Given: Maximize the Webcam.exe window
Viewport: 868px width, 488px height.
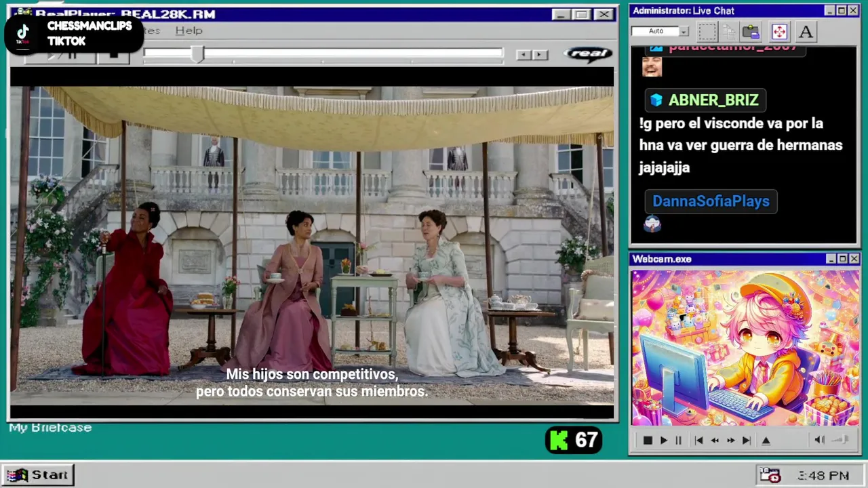Looking at the screenshot, I should point(842,259).
